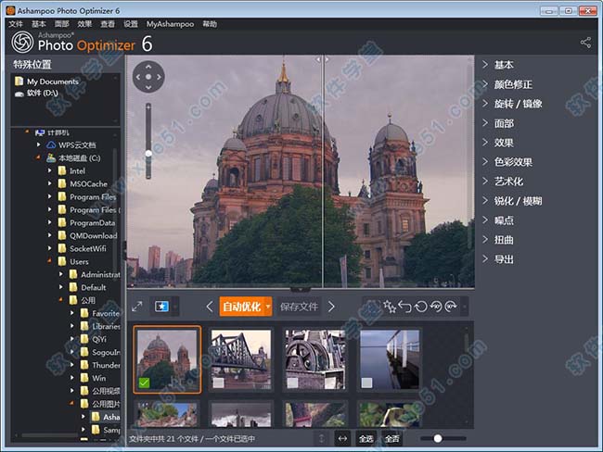Open the 帮助 menu
This screenshot has height=452, width=603.
[x=210, y=24]
